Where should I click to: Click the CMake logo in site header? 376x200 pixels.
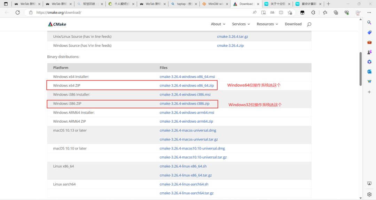point(57,24)
